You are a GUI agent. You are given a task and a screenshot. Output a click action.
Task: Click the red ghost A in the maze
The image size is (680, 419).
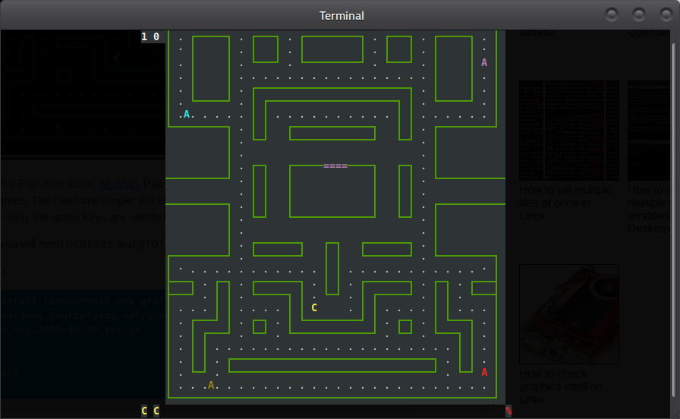coord(484,372)
